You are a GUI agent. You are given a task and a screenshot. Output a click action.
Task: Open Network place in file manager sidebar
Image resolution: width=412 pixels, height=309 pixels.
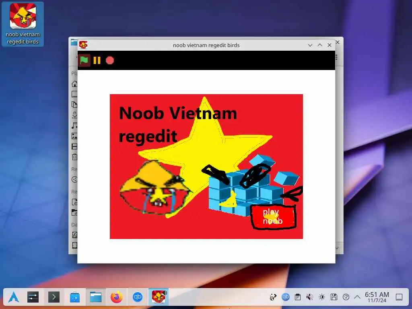click(x=74, y=179)
